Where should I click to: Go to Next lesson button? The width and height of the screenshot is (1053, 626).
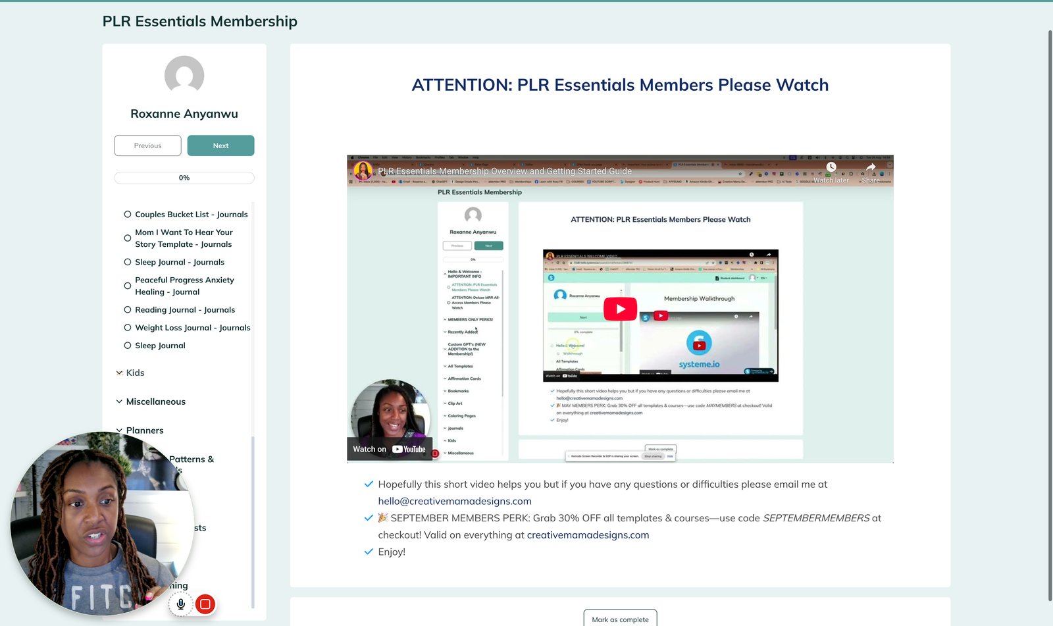tap(220, 145)
